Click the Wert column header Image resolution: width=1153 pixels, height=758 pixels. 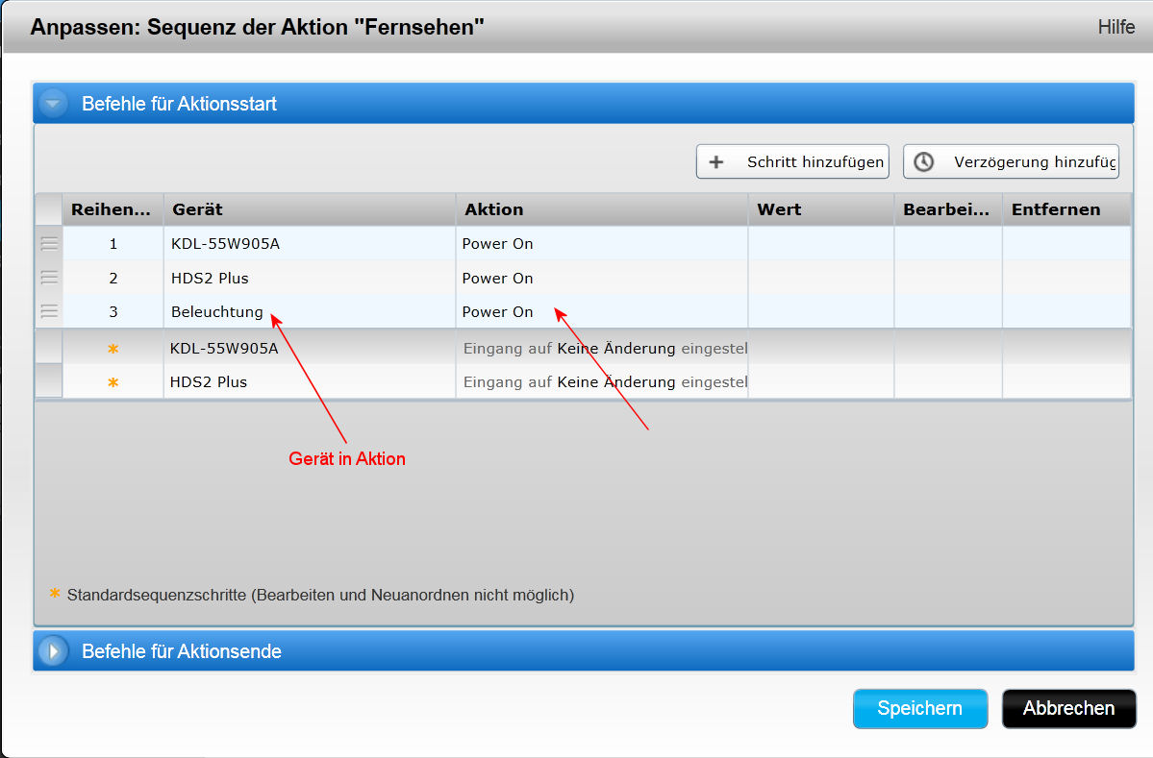click(820, 209)
